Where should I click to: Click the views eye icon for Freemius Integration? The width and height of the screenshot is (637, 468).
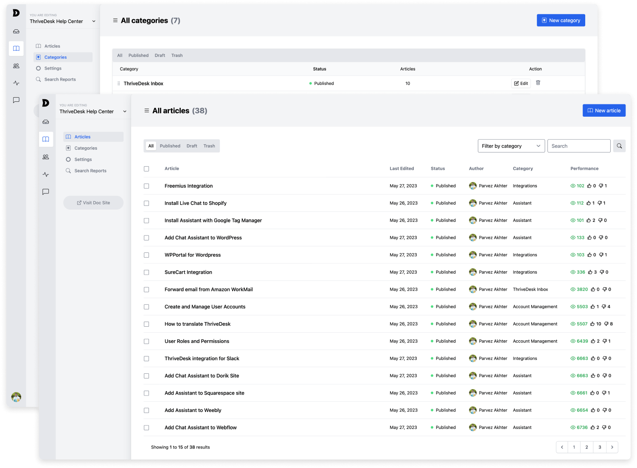[x=573, y=186]
